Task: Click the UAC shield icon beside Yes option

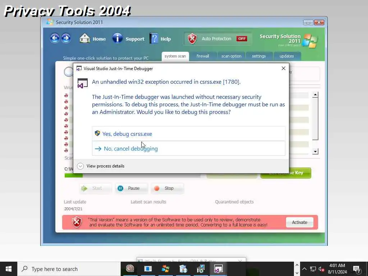Action: [x=97, y=133]
